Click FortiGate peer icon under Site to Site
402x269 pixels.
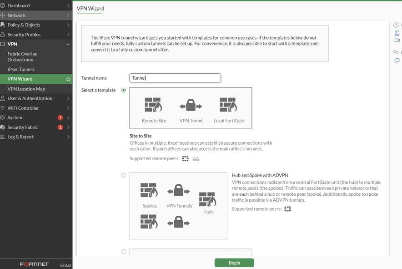185,159
